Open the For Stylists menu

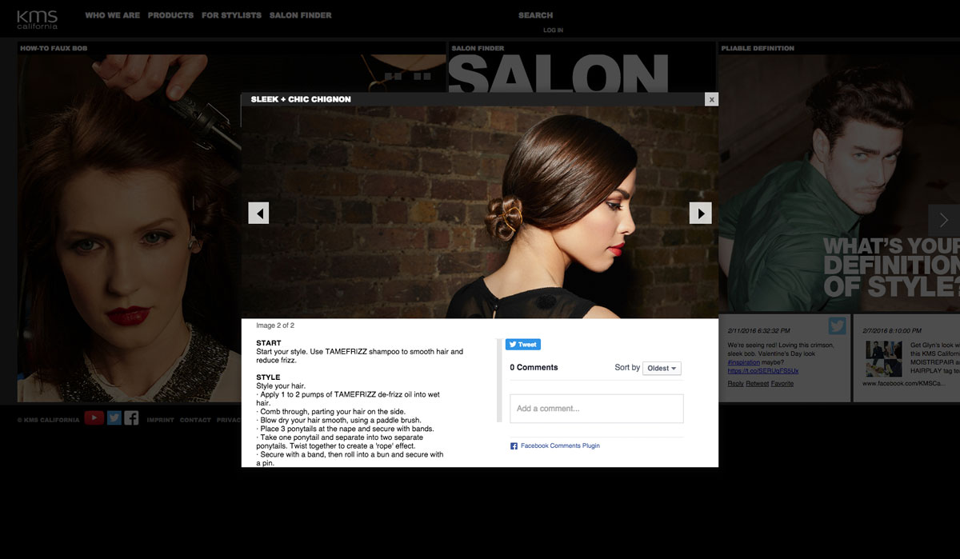point(231,15)
